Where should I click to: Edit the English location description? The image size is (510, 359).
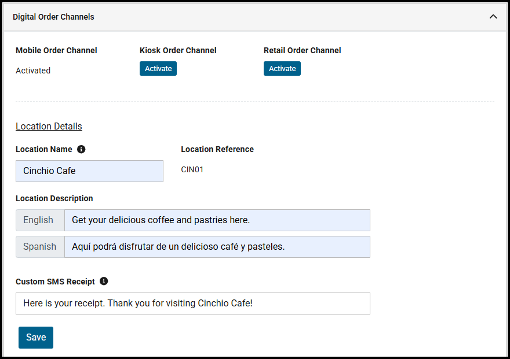(217, 220)
